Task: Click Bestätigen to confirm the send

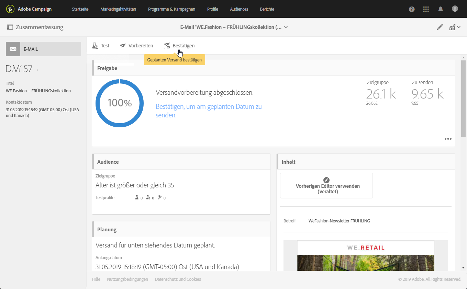Action: (179, 46)
